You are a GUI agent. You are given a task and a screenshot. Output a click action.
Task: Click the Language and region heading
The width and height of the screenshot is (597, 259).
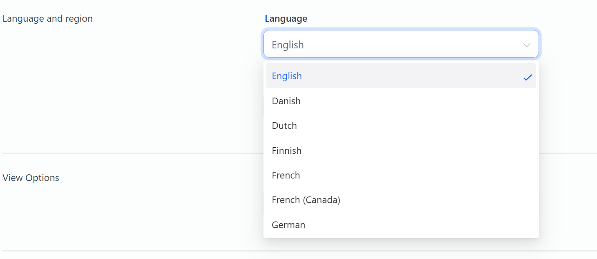[47, 18]
